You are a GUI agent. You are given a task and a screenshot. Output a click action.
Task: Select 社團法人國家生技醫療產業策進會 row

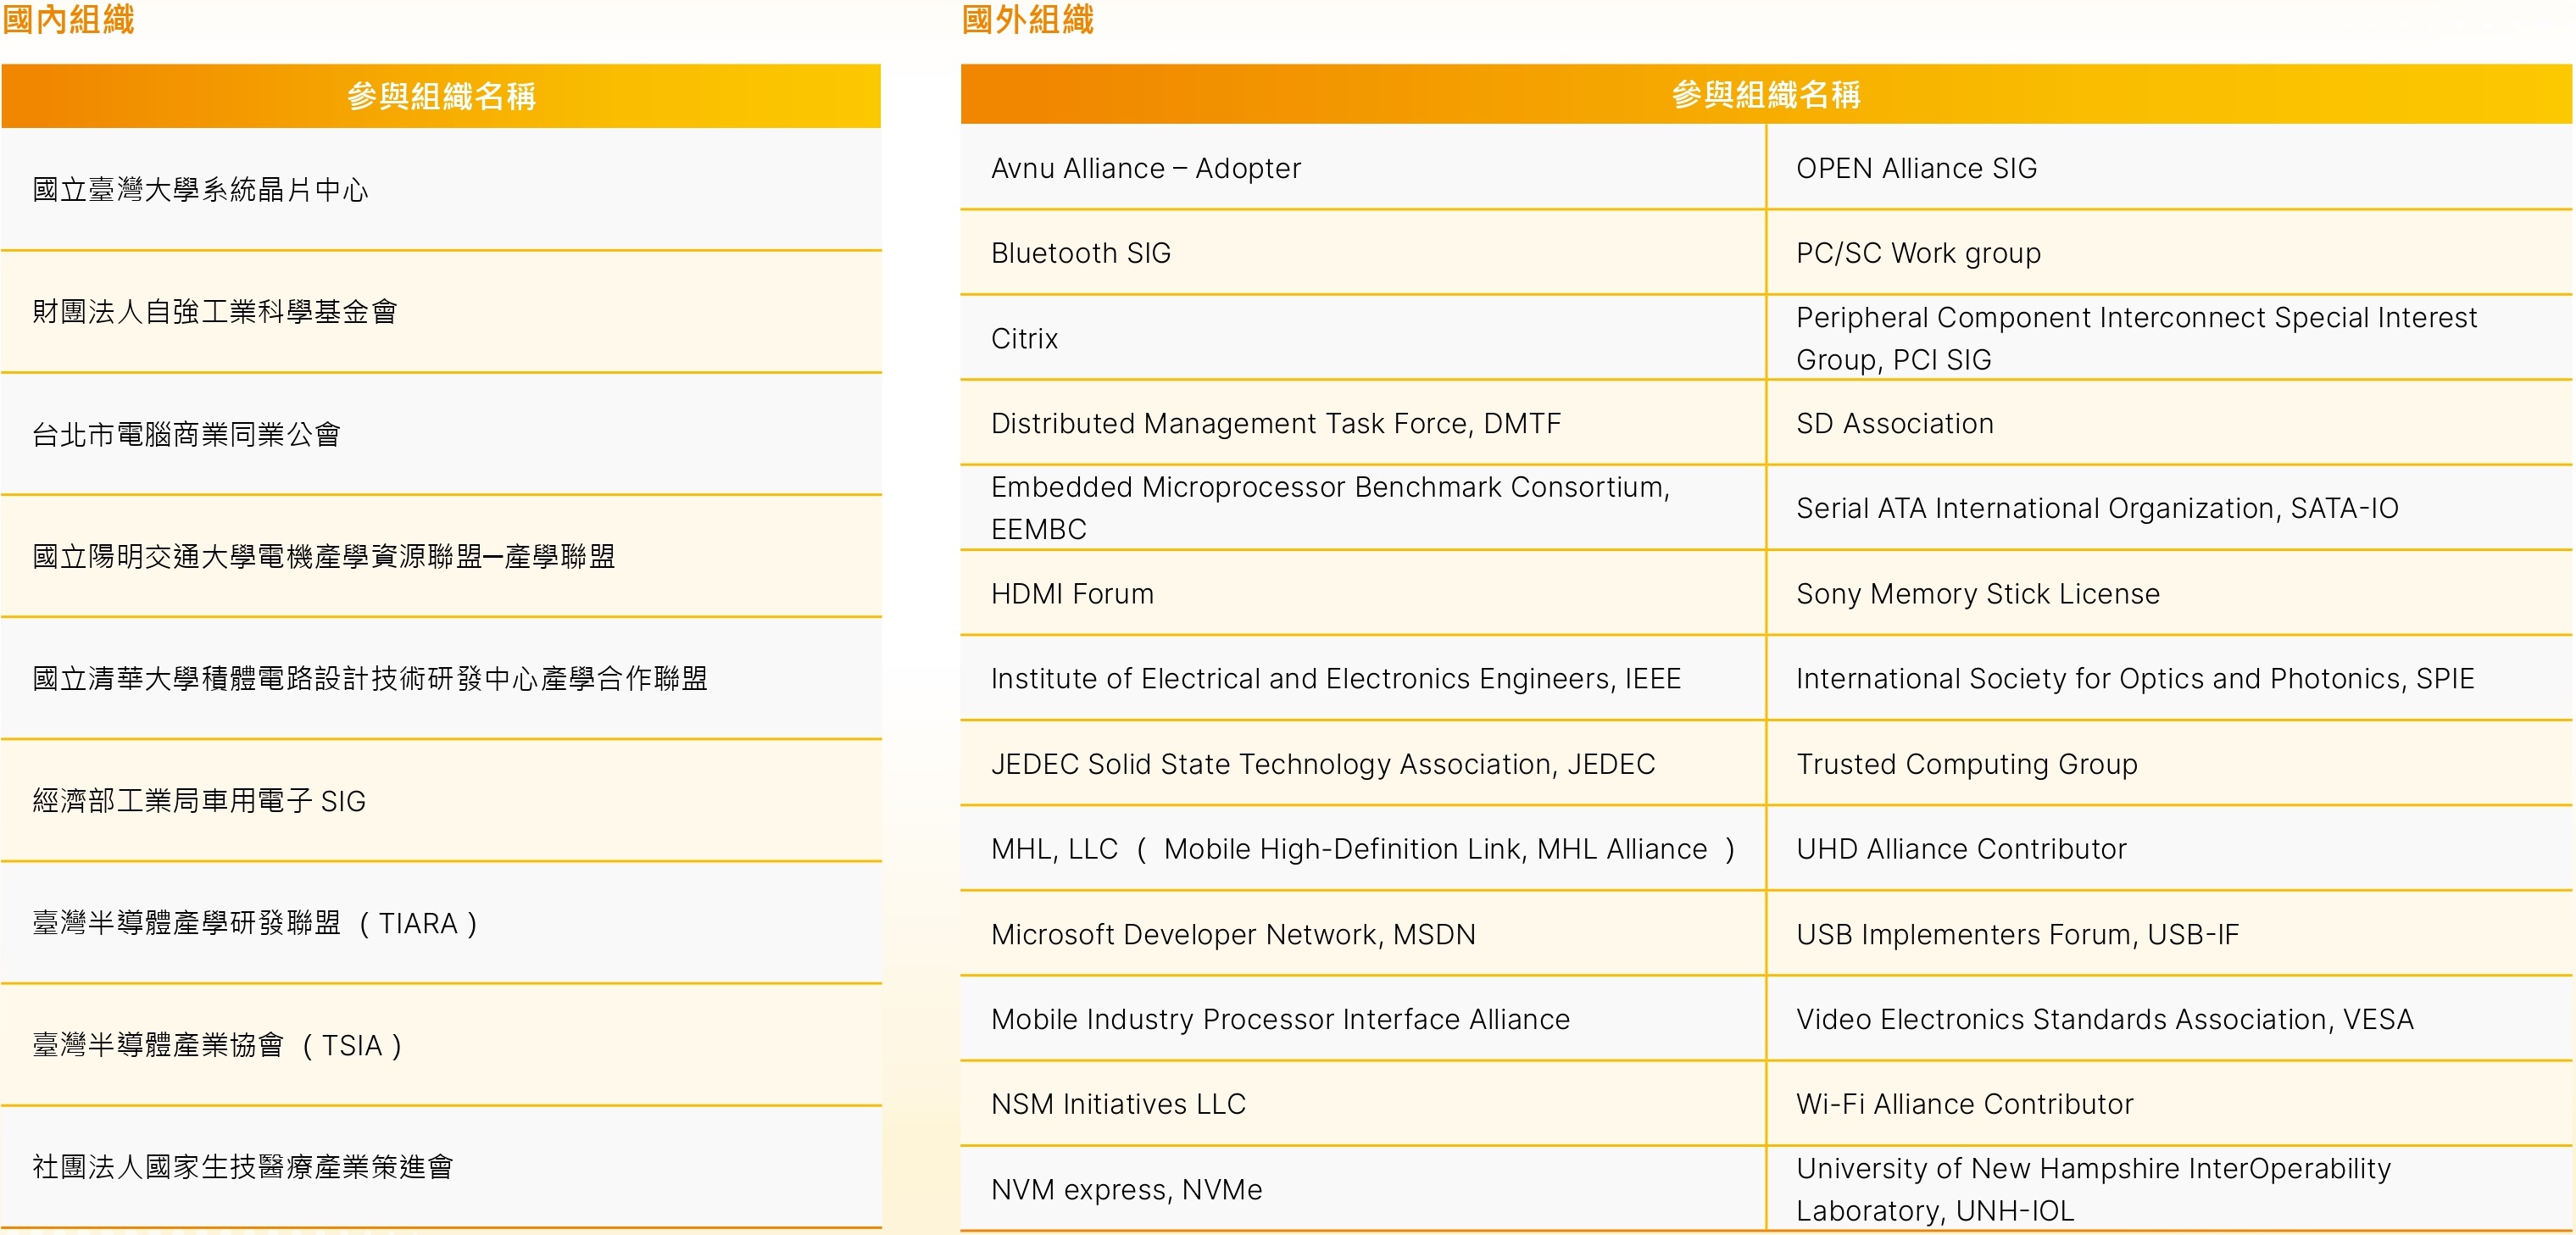441,1167
